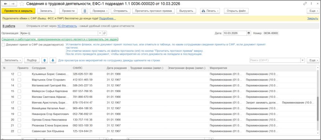This screenshot has height=140, width=321.
Task: Open the 1С-Отчетность link
Action: (x=67, y=26)
